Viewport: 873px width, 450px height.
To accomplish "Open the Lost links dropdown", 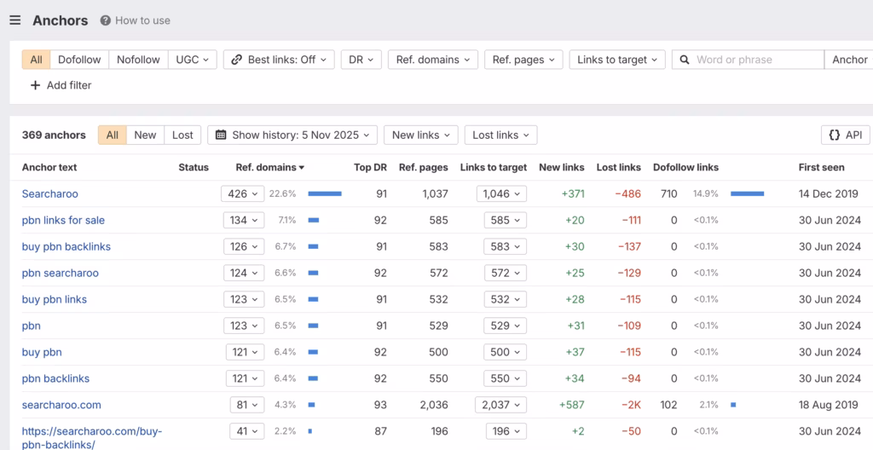I will tap(501, 135).
